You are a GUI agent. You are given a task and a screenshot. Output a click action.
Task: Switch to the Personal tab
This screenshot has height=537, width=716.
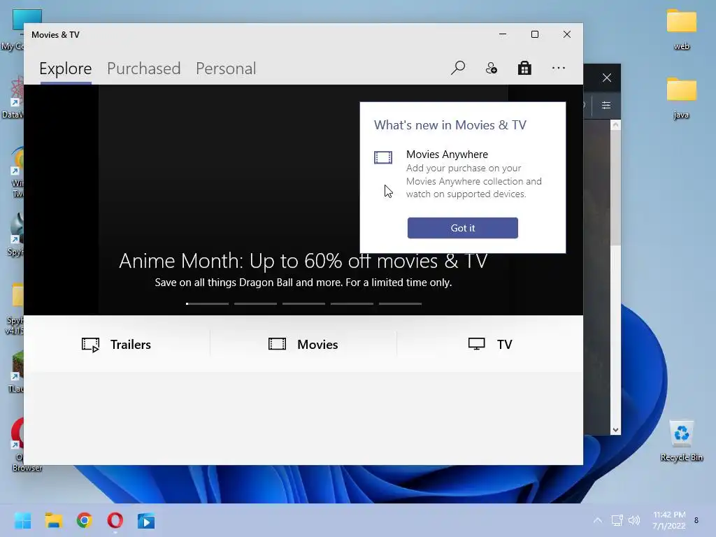click(x=226, y=69)
